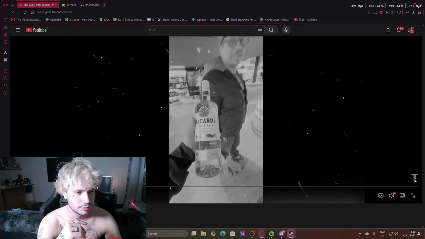The height and width of the screenshot is (239, 425).
Task: Click the YouTube address bar URL
Action: click(54, 12)
